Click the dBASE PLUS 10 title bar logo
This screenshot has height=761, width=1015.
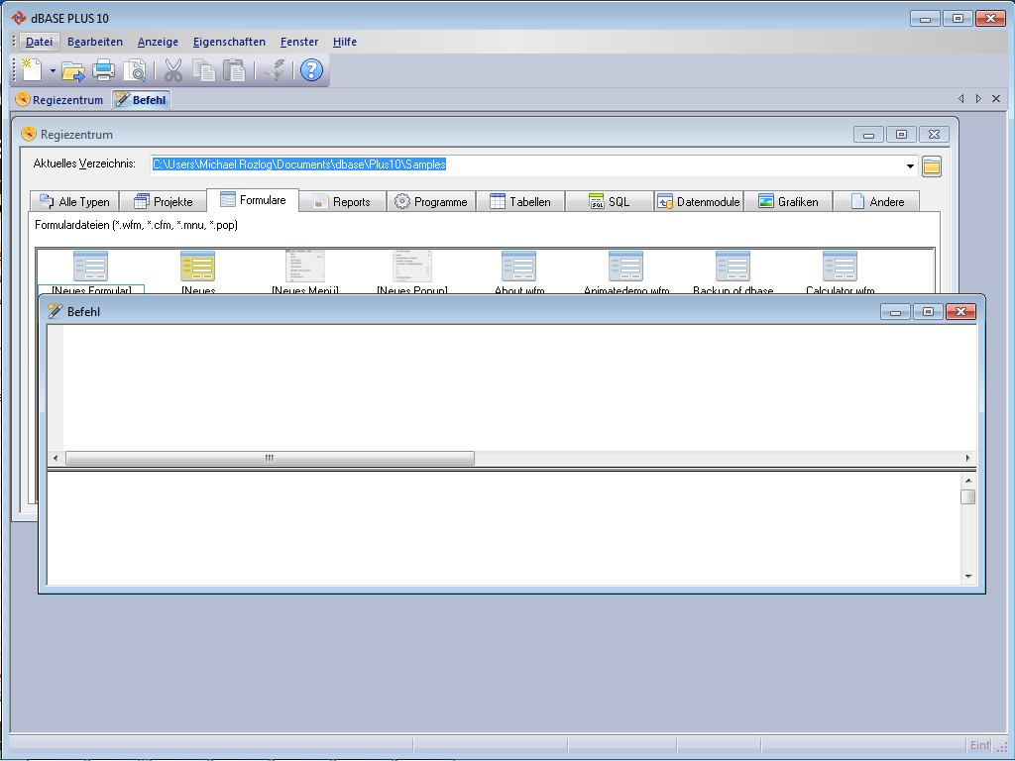pos(19,18)
